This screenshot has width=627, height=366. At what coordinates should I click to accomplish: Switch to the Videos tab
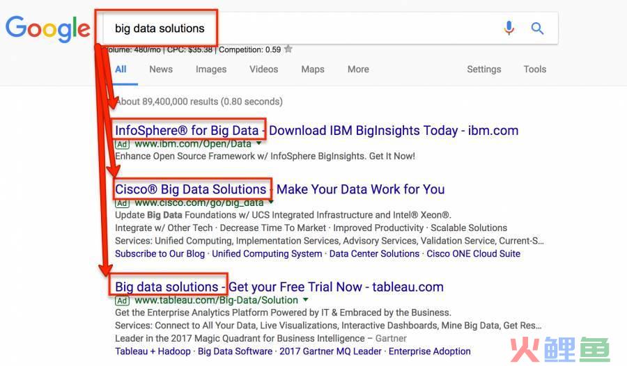[263, 69]
